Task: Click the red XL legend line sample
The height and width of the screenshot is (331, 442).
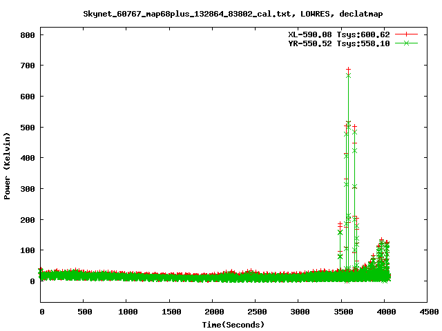Action: 406,34
